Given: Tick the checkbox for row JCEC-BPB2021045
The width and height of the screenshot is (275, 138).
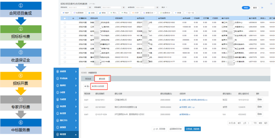Looking at the screenshot, I should 65,27.
